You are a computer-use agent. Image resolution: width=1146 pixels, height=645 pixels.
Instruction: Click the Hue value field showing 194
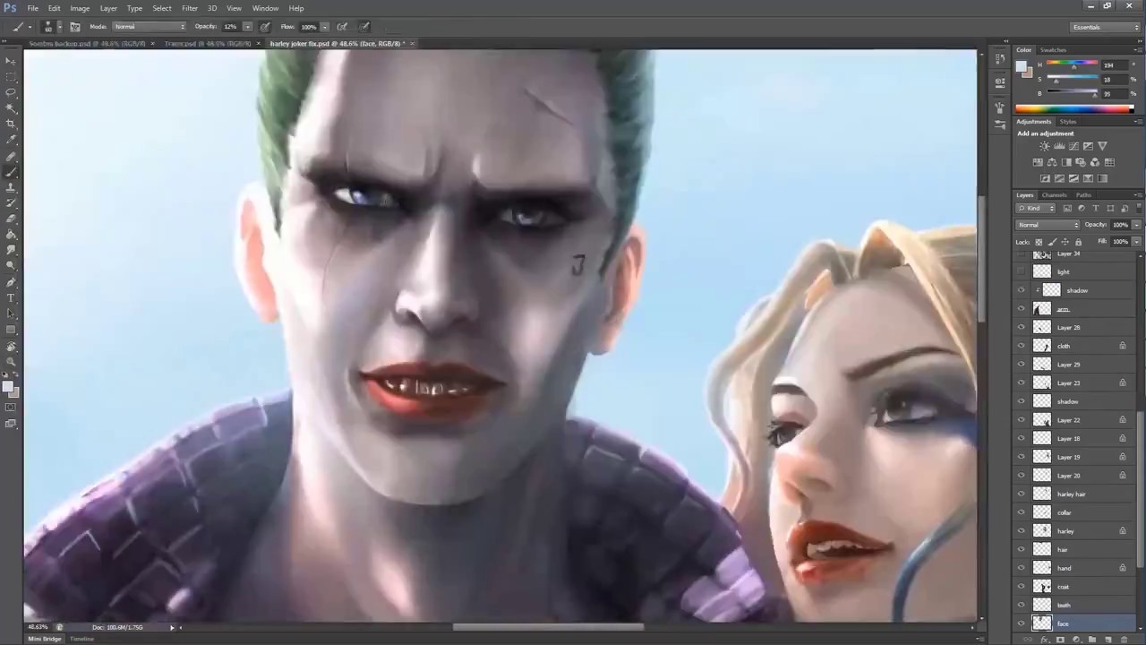click(1113, 65)
